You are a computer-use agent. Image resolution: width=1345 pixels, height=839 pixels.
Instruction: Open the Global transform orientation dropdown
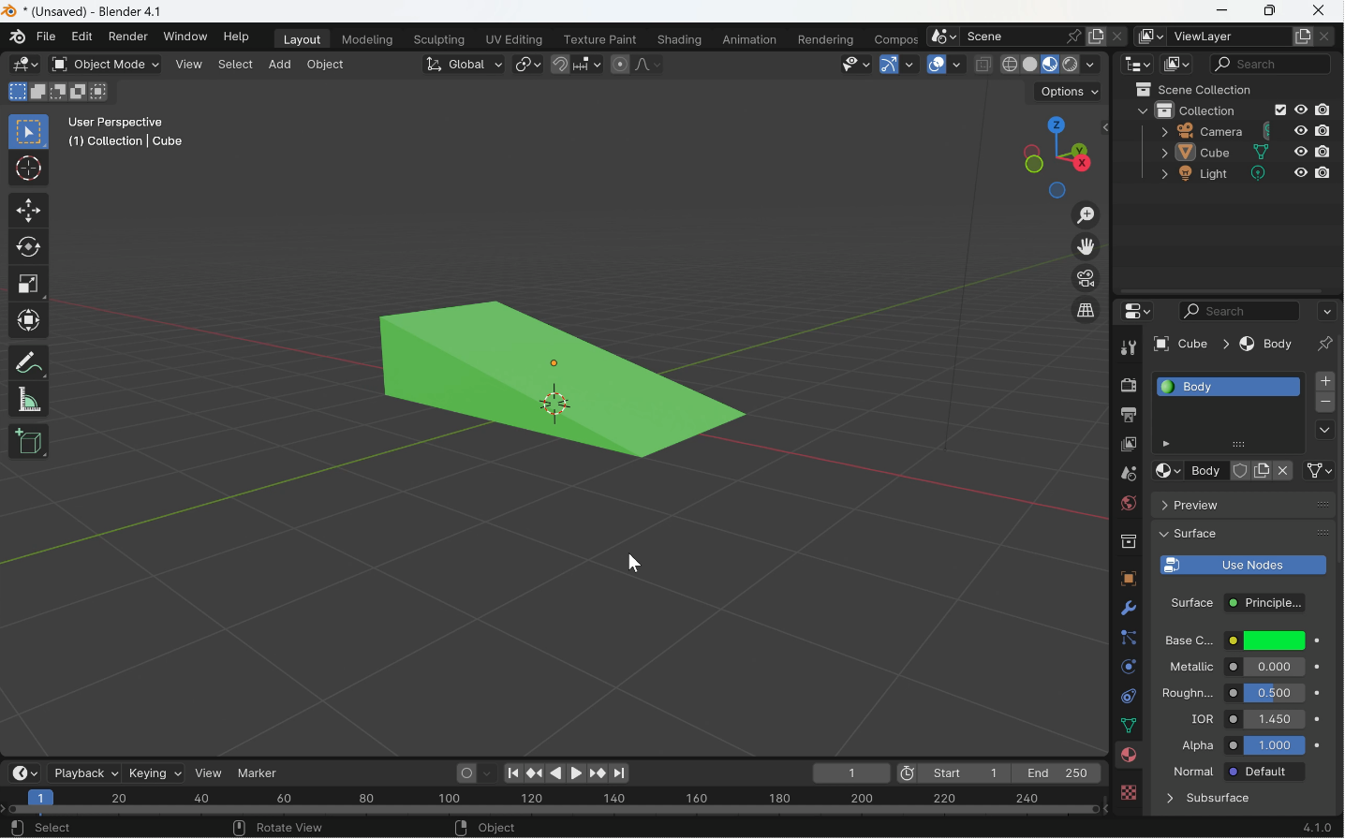(x=465, y=65)
